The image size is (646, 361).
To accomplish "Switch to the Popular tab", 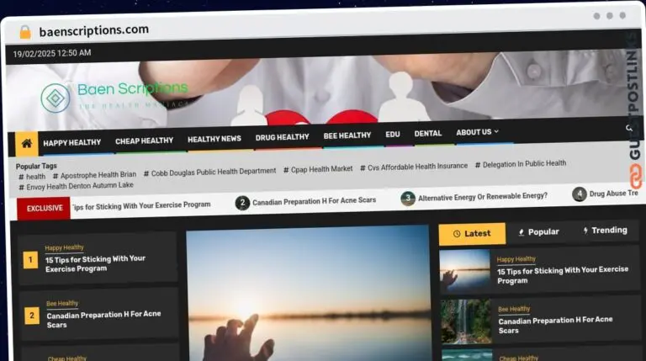I will (x=539, y=232).
